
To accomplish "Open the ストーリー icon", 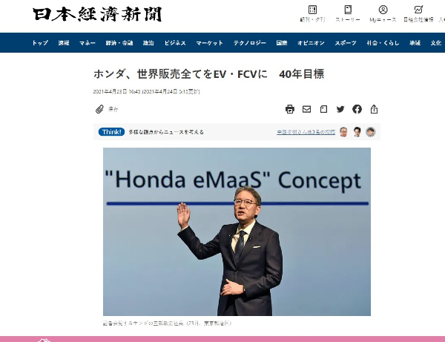I will 348,13.
